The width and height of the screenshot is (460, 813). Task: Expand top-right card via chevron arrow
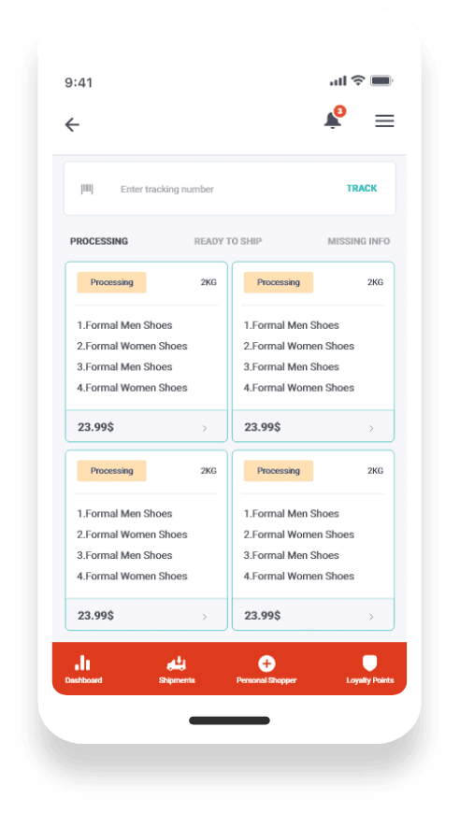point(371,428)
